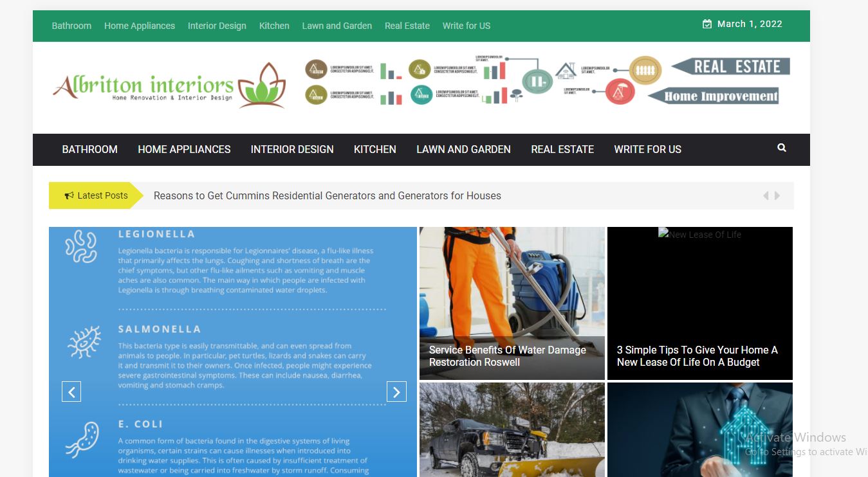The image size is (868, 477).
Task: Click the Albritton interiors lotus logo
Action: [169, 85]
